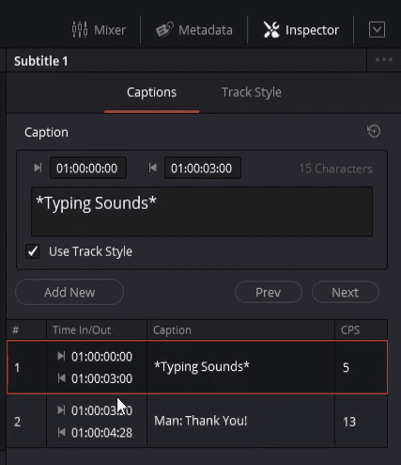Select the Captions tab
Viewport: 401px width, 465px height.
point(151,92)
